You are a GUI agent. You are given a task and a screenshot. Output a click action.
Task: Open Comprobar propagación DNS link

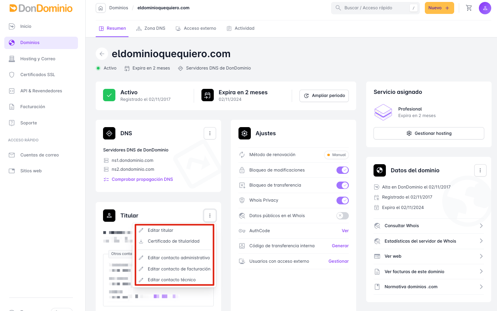pos(138,179)
